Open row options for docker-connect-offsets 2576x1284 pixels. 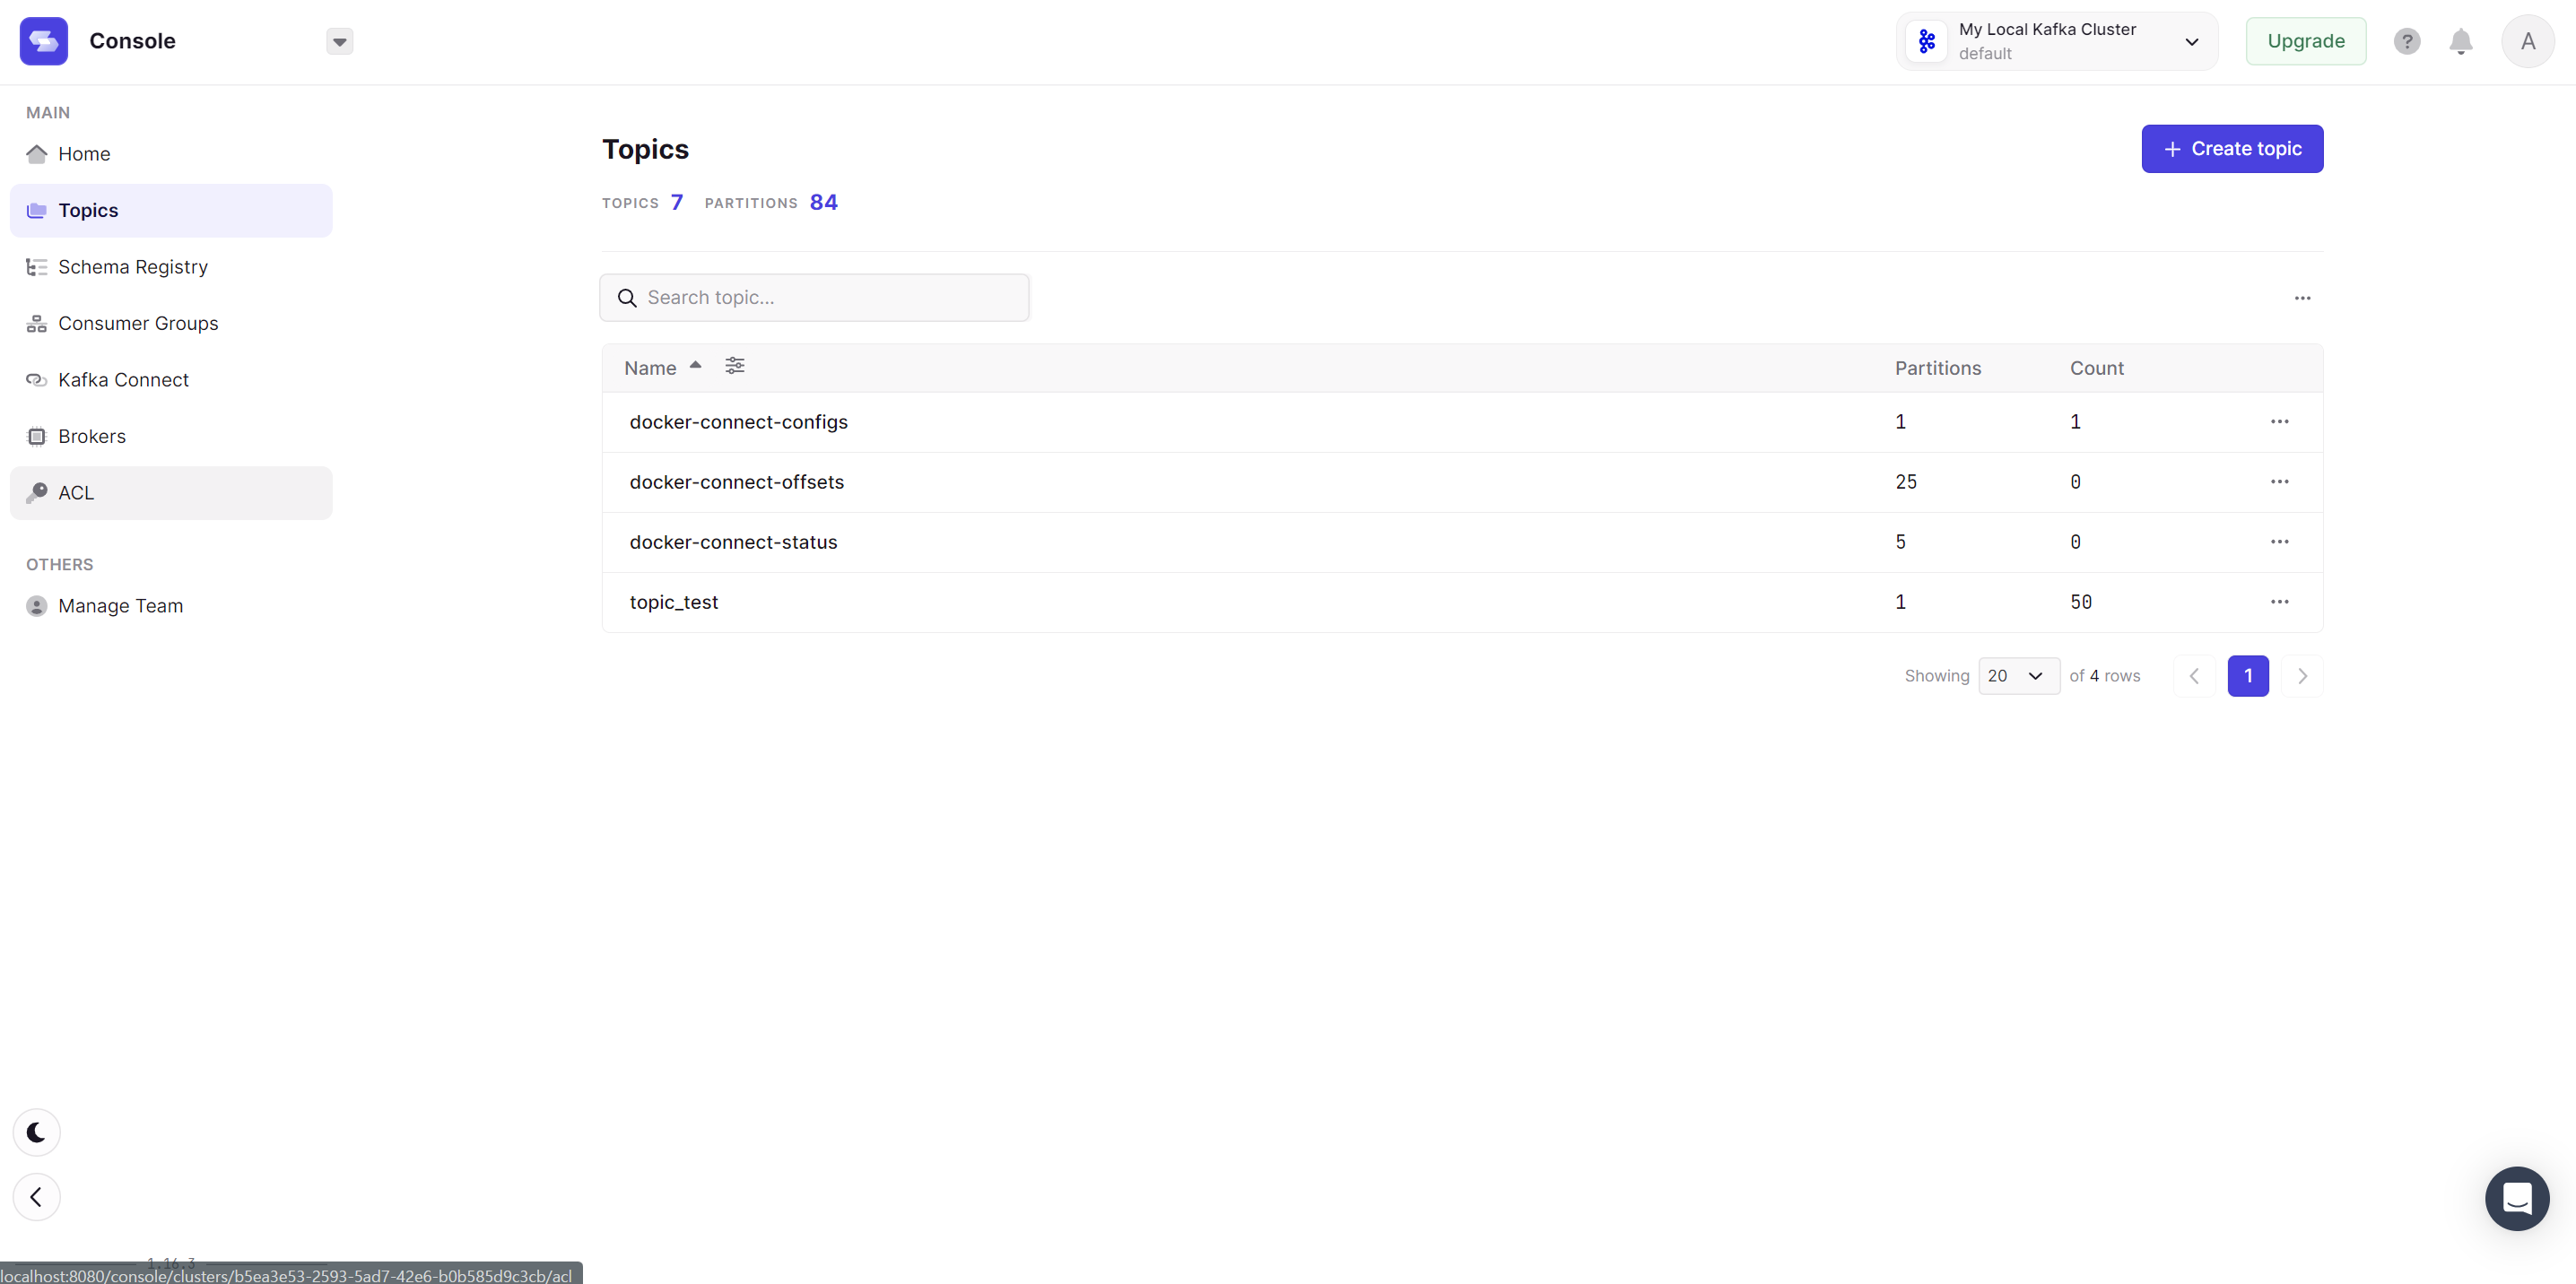2279,482
